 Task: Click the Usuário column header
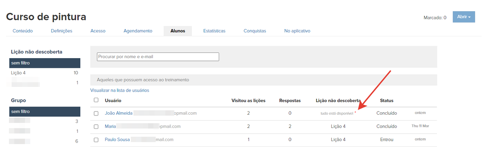point(113,100)
